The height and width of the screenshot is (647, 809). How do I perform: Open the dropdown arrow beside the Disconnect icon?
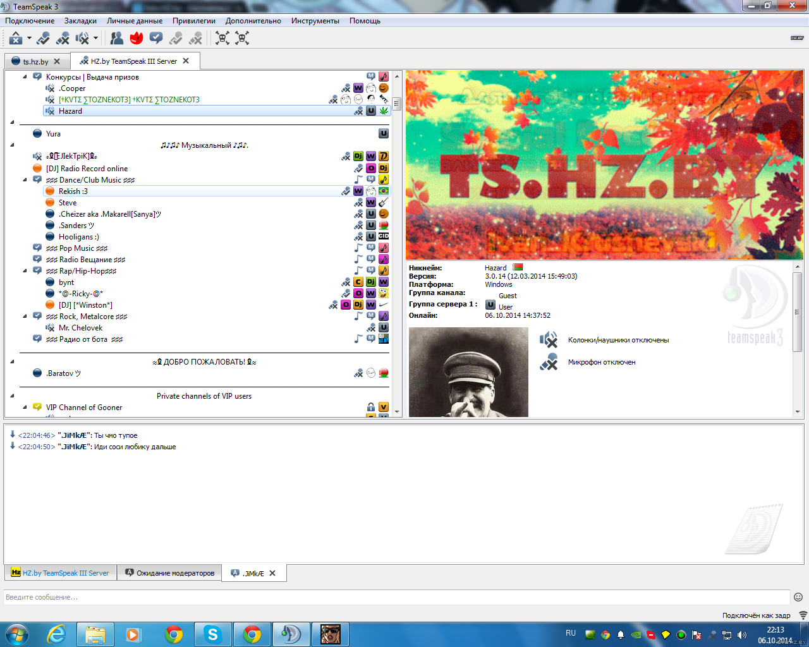[29, 38]
